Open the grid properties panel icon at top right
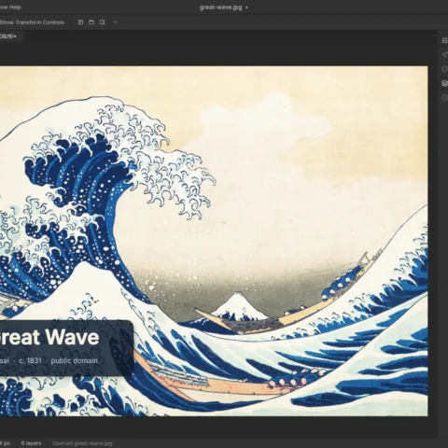 [444, 40]
